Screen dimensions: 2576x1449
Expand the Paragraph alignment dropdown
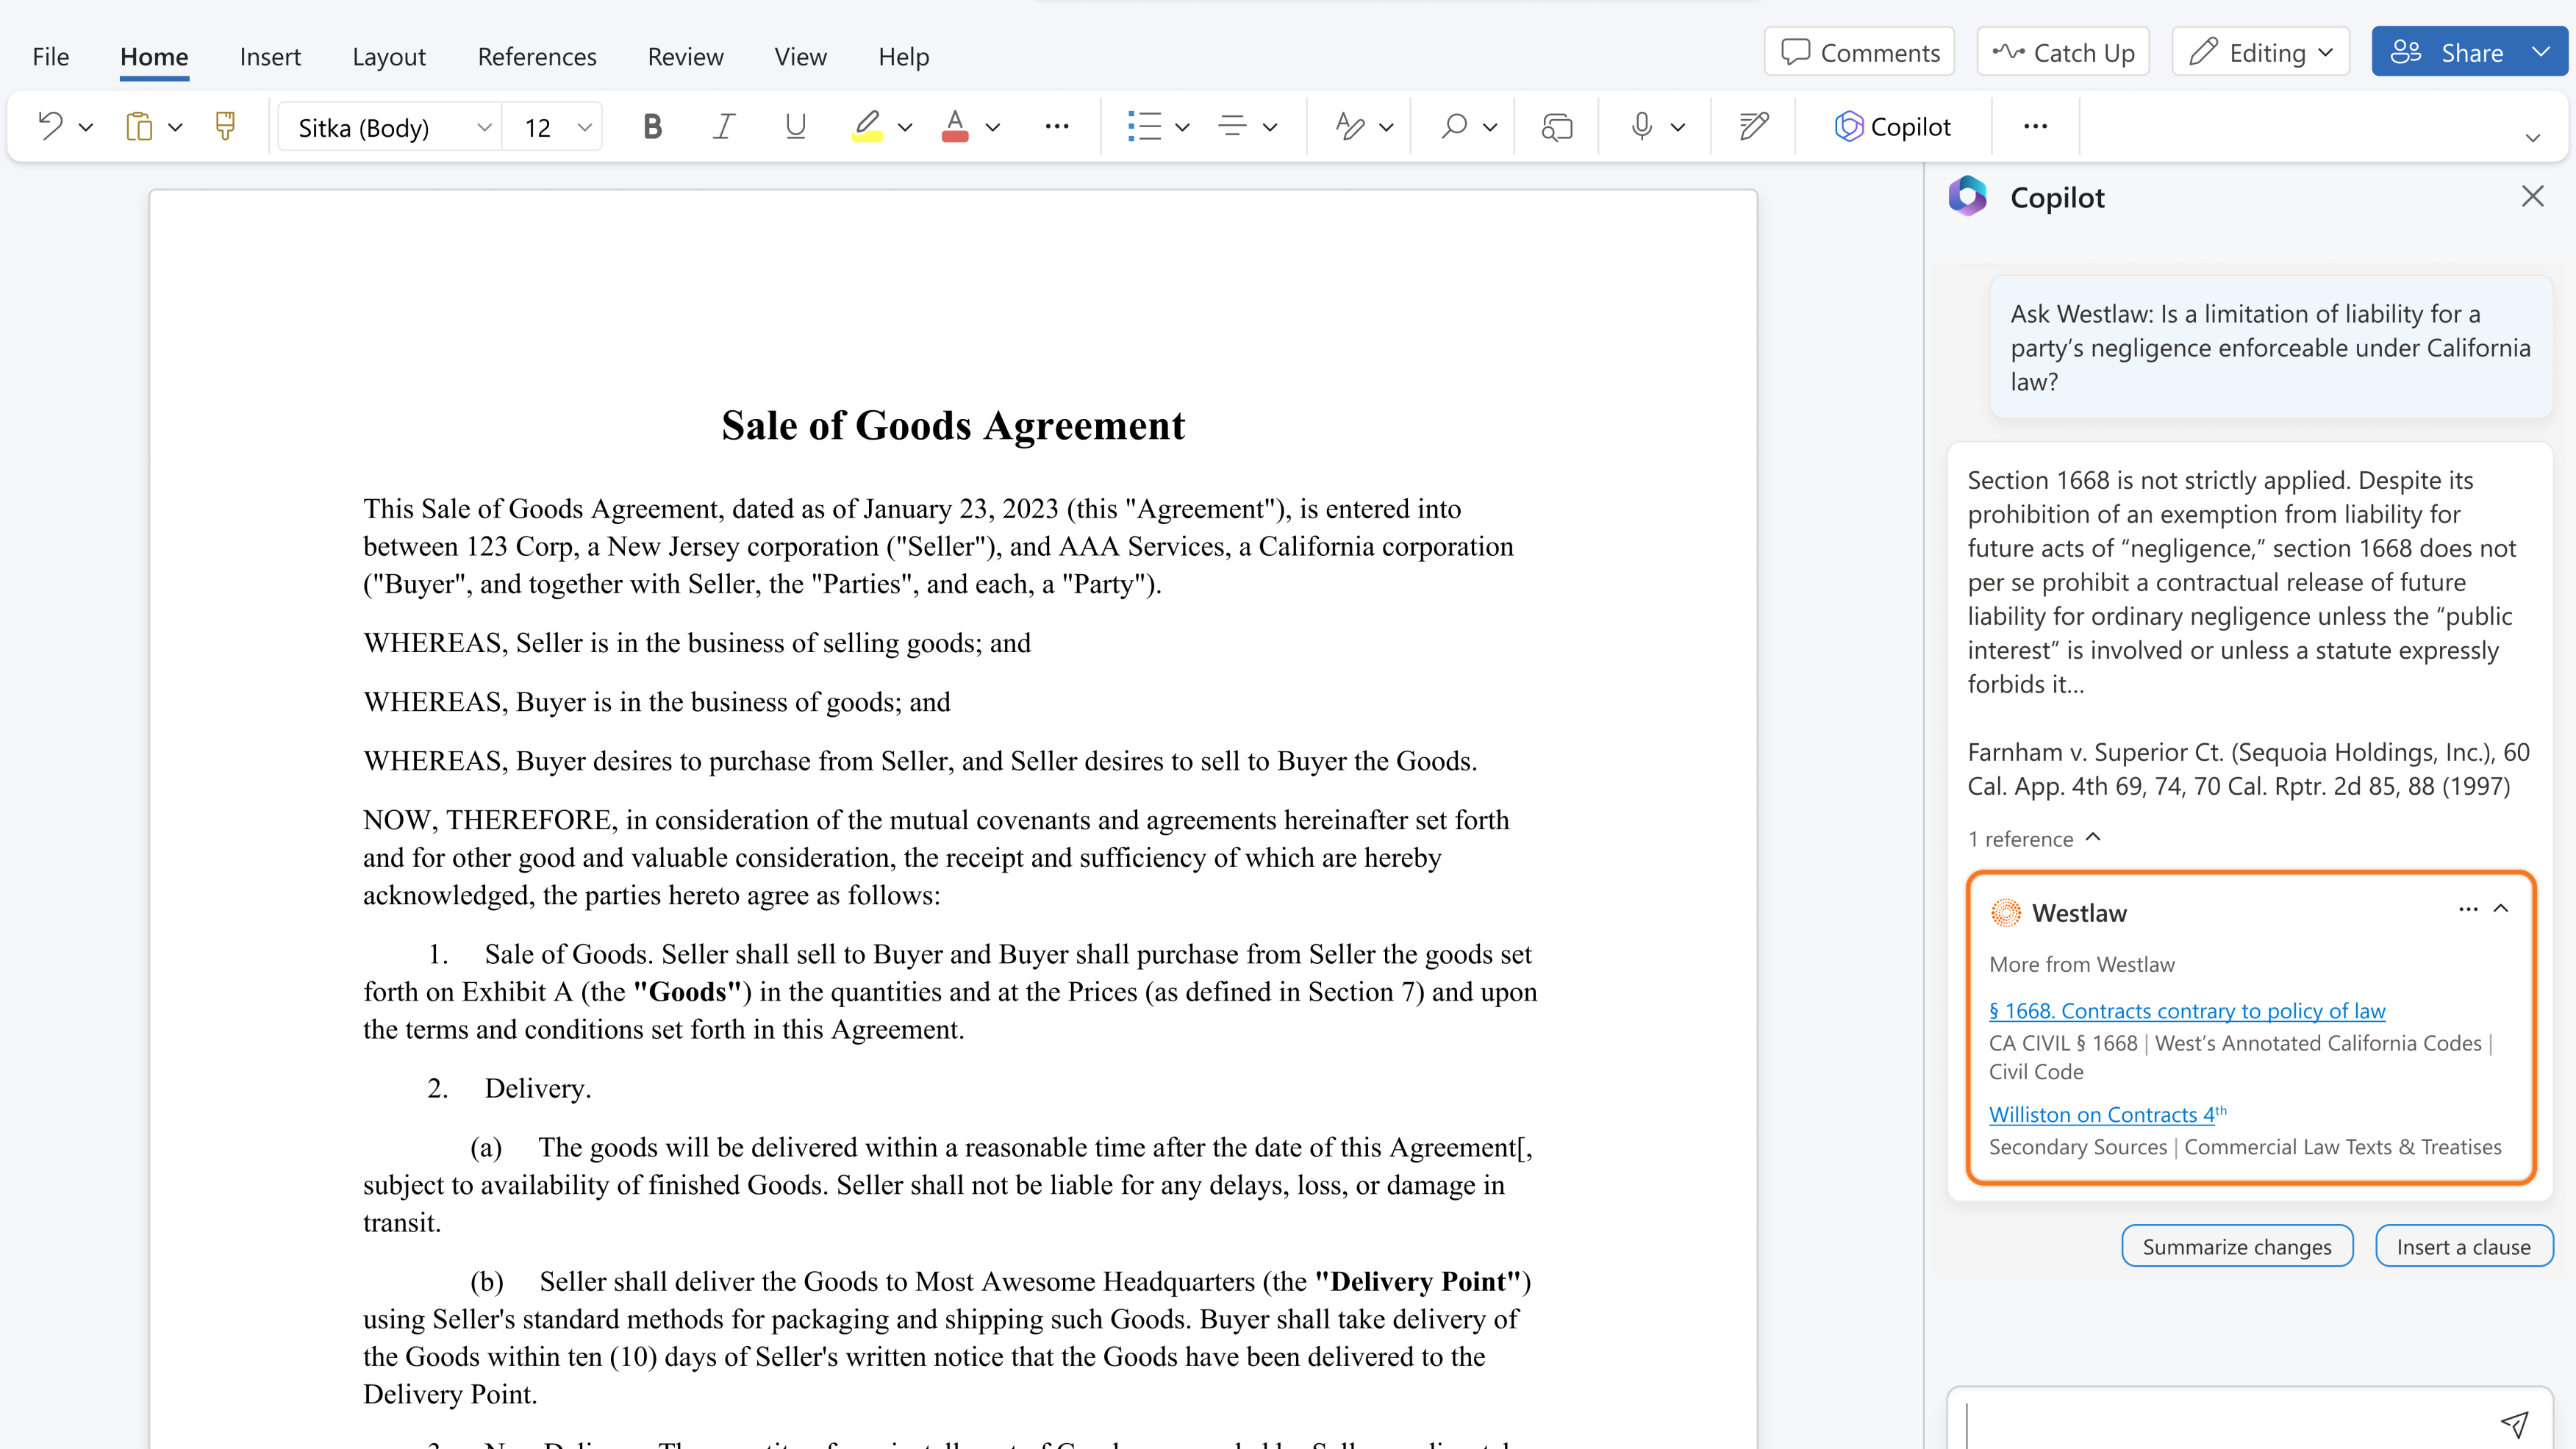click(x=1270, y=126)
